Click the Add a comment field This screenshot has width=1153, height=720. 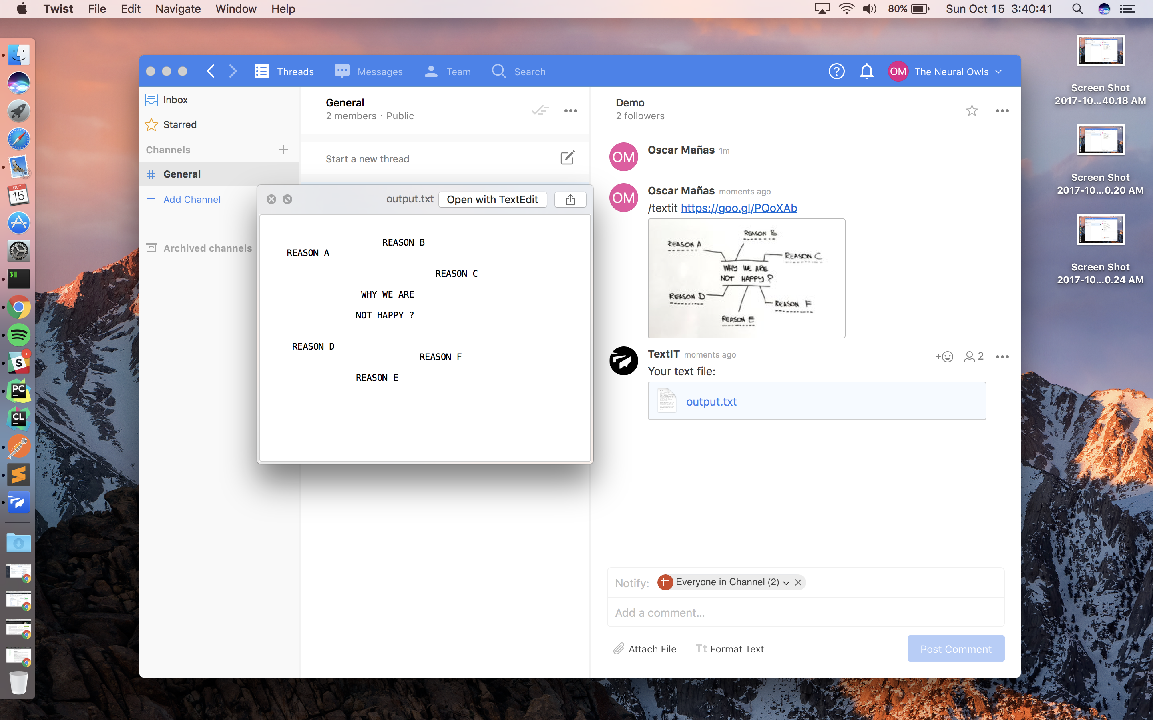point(805,613)
